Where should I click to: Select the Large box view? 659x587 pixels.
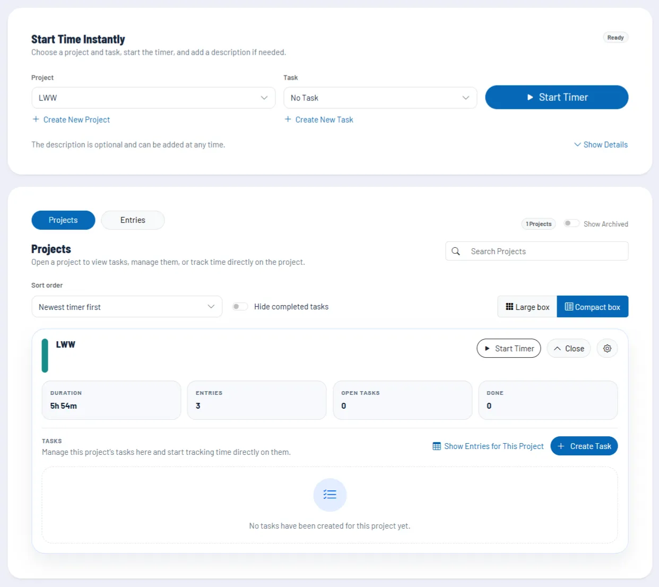[527, 307]
